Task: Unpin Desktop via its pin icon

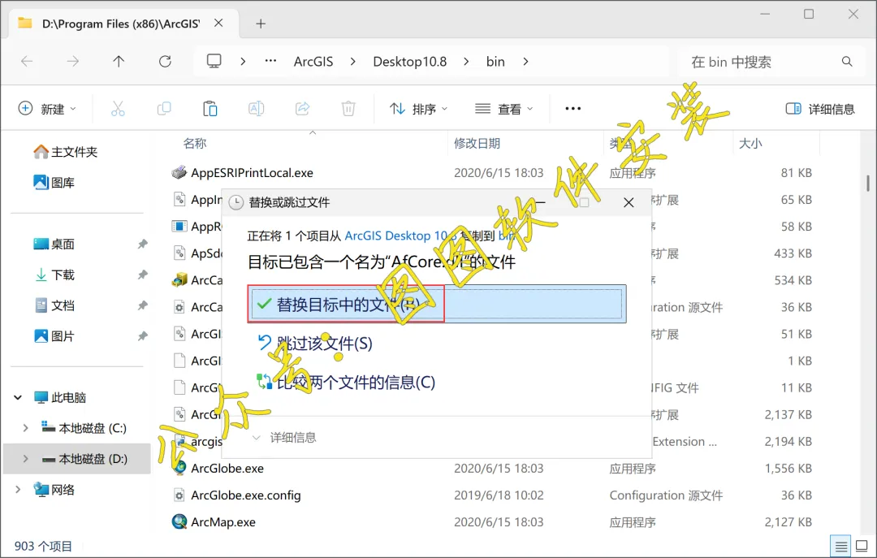Action: (x=143, y=244)
